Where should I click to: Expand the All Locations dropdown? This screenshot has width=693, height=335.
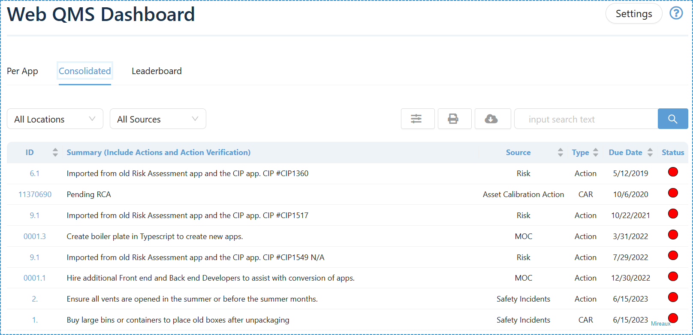coord(55,119)
